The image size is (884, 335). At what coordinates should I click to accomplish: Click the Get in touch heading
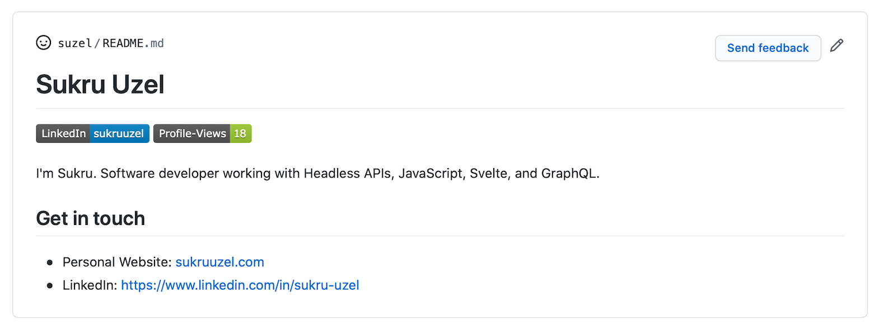coord(90,218)
